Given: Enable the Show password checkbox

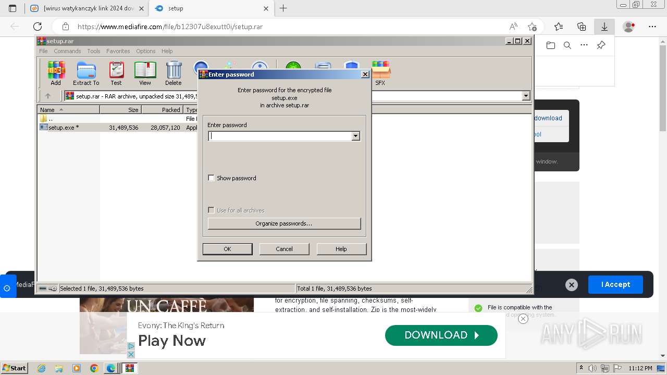Looking at the screenshot, I should (x=211, y=178).
